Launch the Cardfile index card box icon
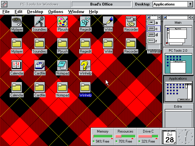Image resolution: width=195 pixels, height=146 pixels. tap(40, 65)
